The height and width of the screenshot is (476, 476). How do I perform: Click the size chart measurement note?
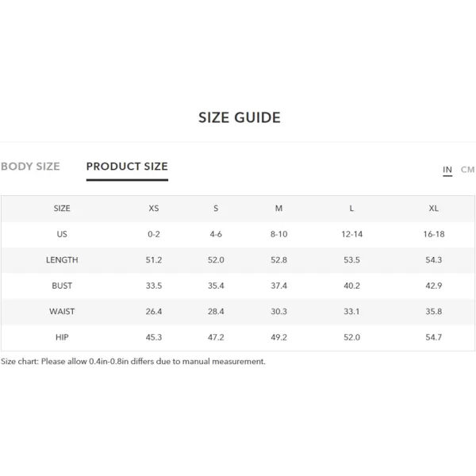133,361
